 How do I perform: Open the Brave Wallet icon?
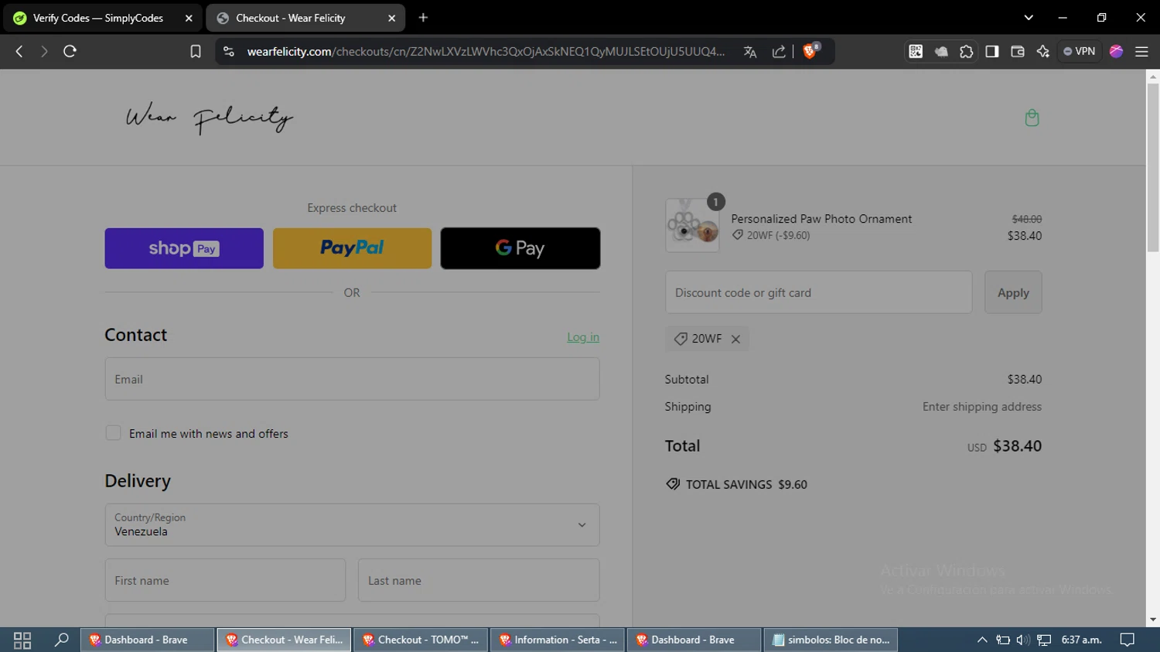pos(1018,51)
